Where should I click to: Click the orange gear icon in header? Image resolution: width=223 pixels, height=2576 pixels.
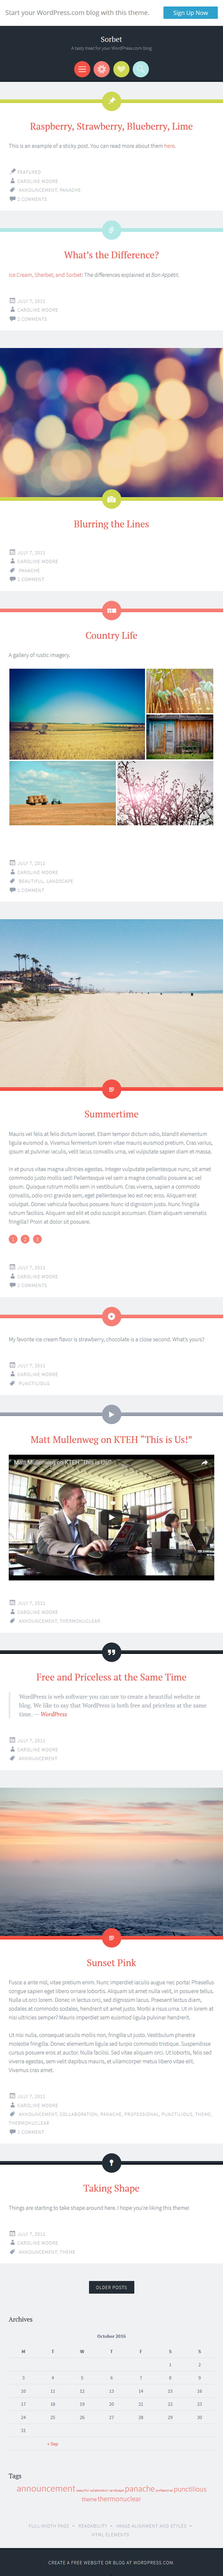102,69
